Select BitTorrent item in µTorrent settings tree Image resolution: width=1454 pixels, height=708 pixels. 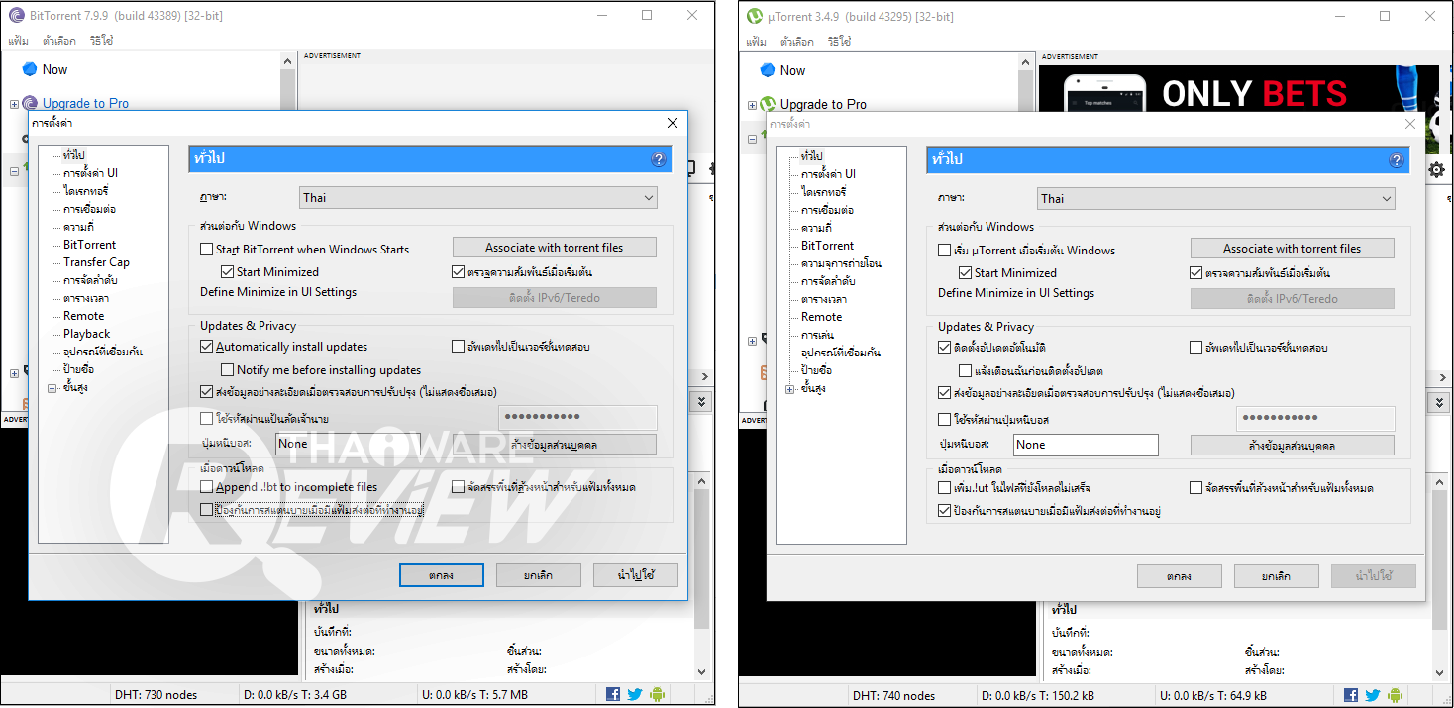pos(827,246)
